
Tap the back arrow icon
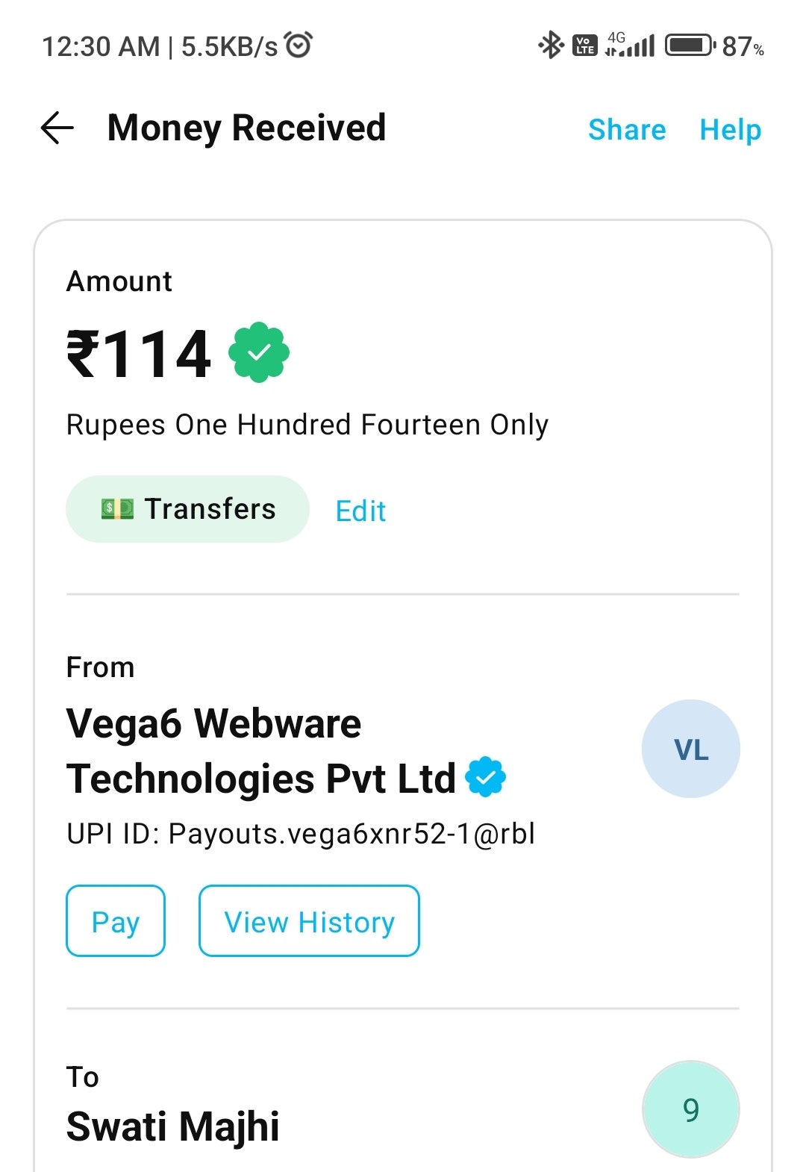(57, 128)
